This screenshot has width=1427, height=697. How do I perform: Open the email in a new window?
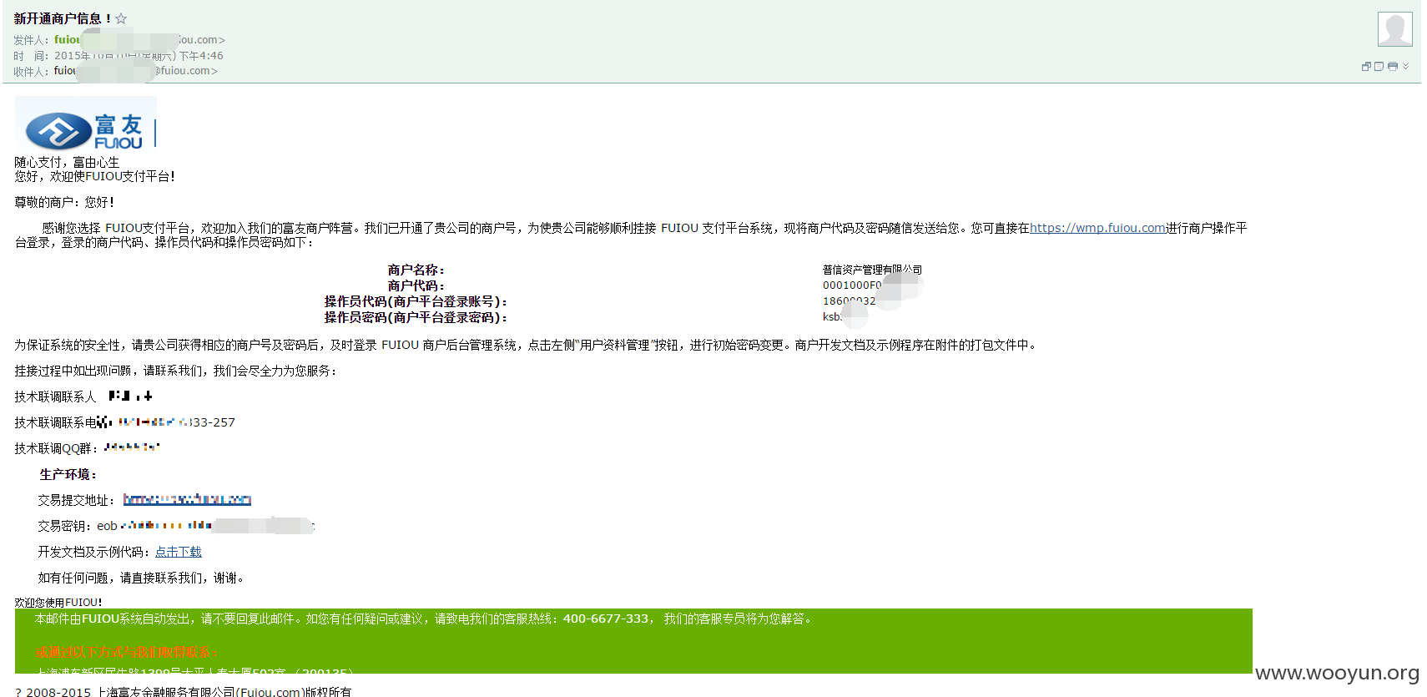(x=1366, y=67)
